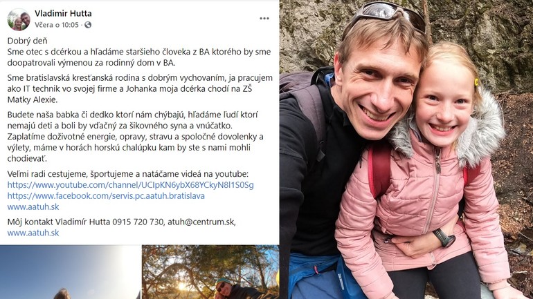Open the three-dot post options menu

(x=264, y=19)
